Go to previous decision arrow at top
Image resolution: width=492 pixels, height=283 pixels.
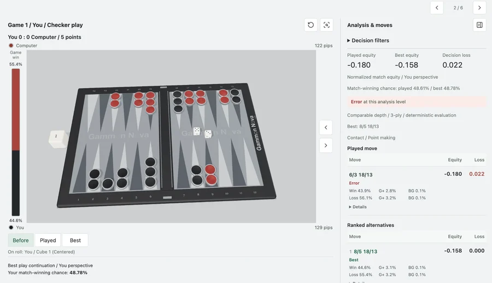coord(437,8)
